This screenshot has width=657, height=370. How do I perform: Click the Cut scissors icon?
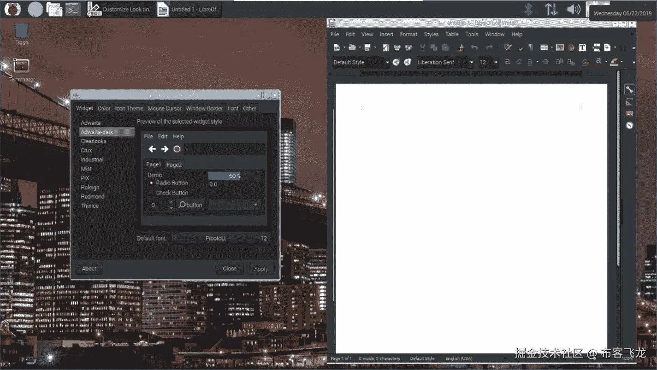coord(423,47)
